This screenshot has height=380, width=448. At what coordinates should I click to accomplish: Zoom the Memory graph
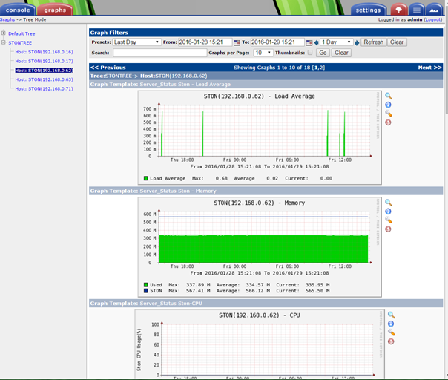coord(388,203)
